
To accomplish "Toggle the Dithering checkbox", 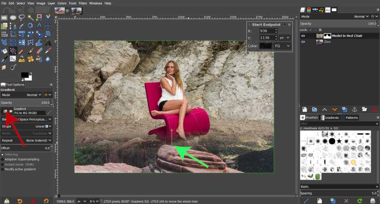I will [3, 154].
